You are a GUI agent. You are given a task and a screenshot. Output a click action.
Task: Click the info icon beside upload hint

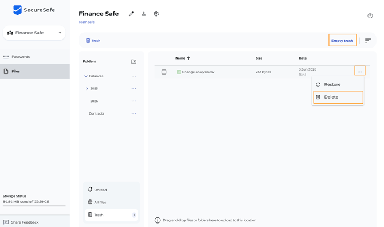click(158, 220)
